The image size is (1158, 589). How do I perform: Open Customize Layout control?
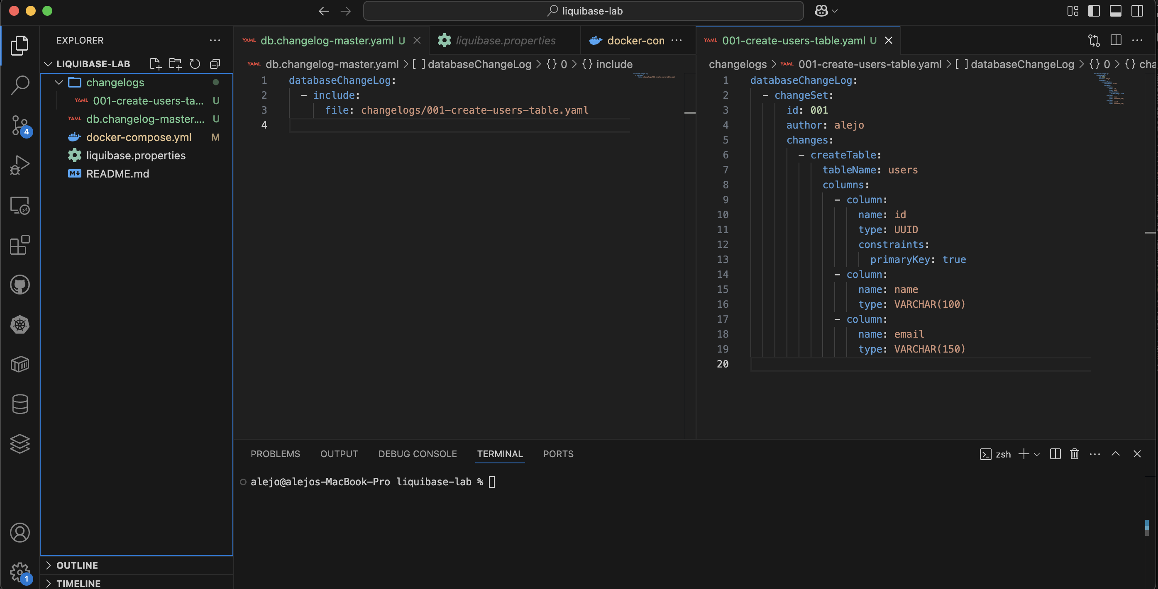(1072, 11)
